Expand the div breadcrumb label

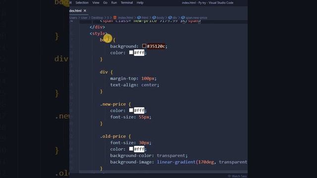(x=175, y=18)
